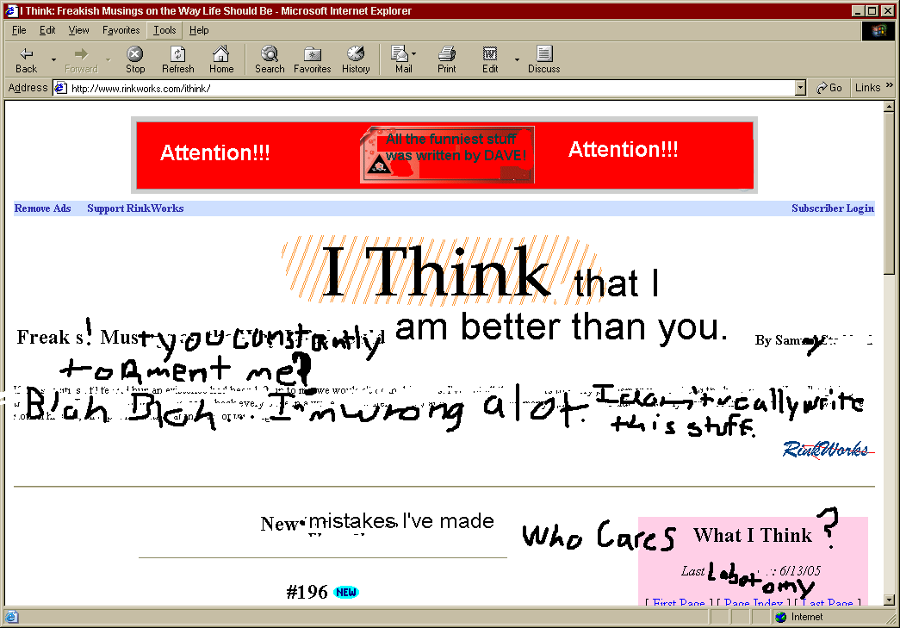
Task: Expand the Forward button history dropdown
Action: [108, 59]
